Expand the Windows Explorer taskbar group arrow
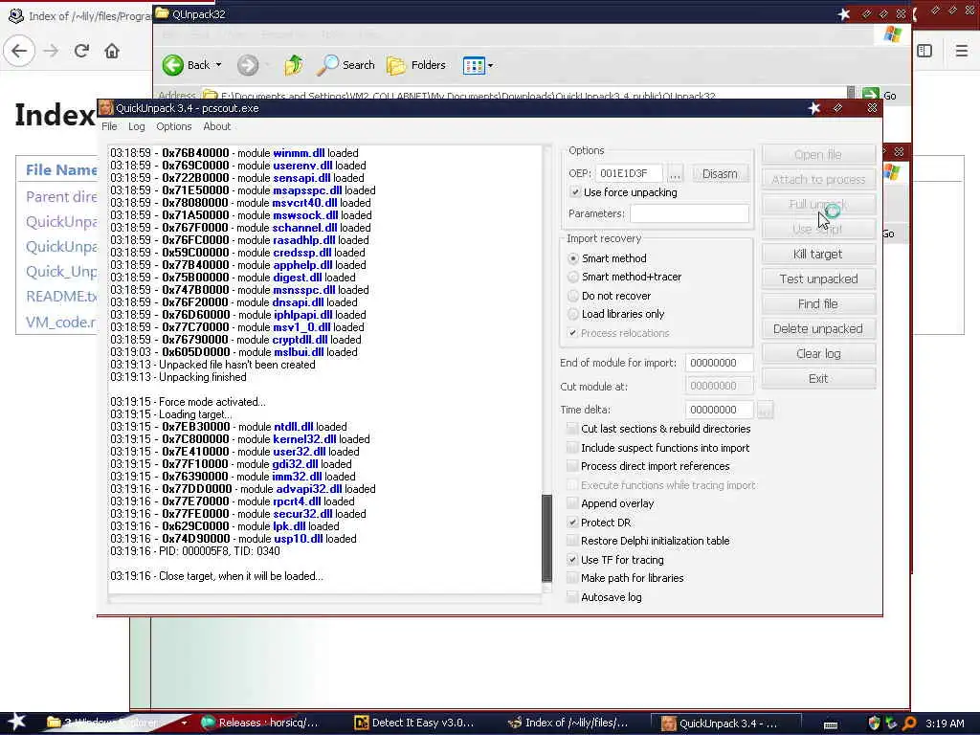 click(184, 724)
